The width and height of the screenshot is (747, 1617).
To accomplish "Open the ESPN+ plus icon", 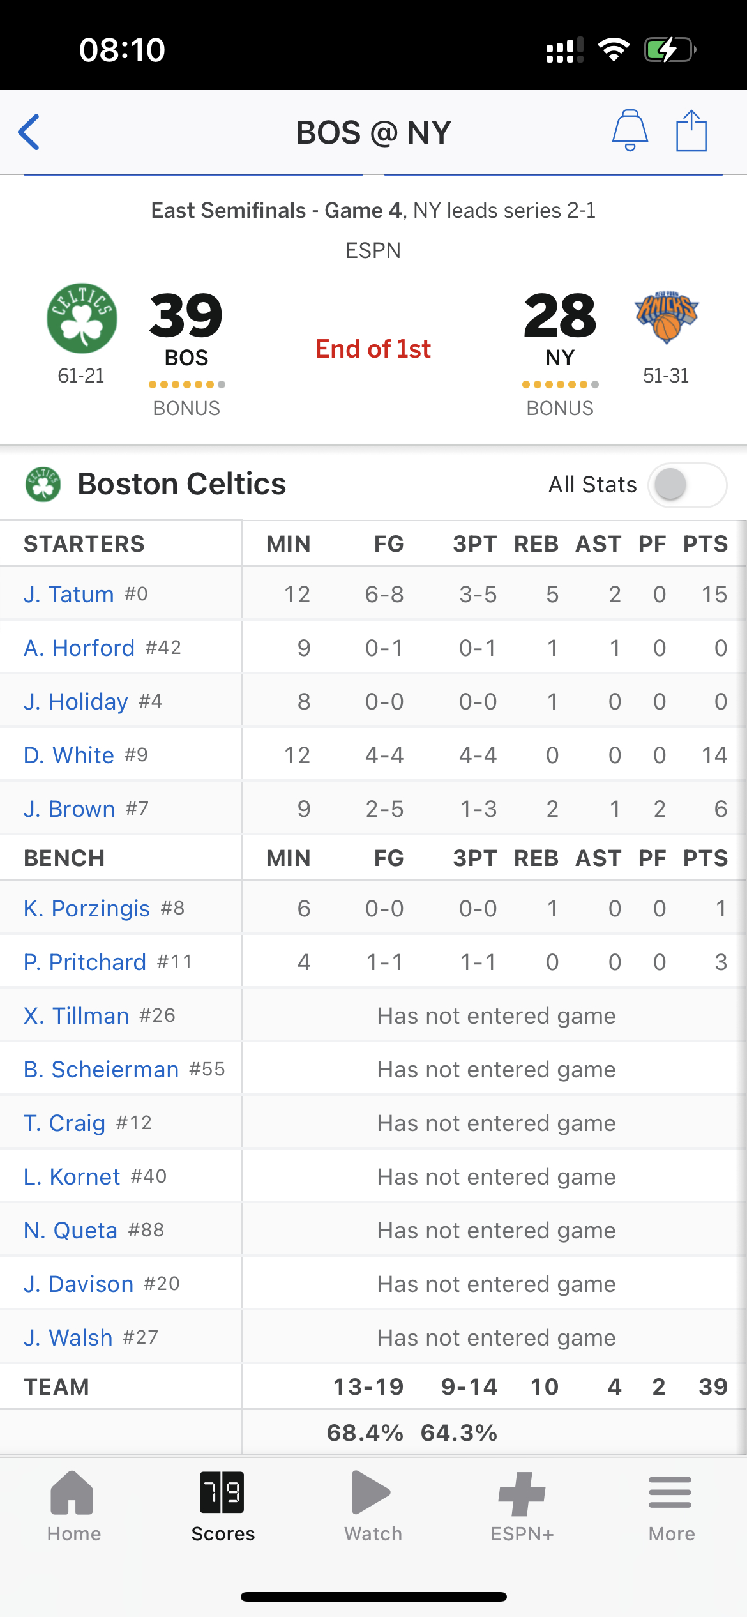I will pos(522,1494).
